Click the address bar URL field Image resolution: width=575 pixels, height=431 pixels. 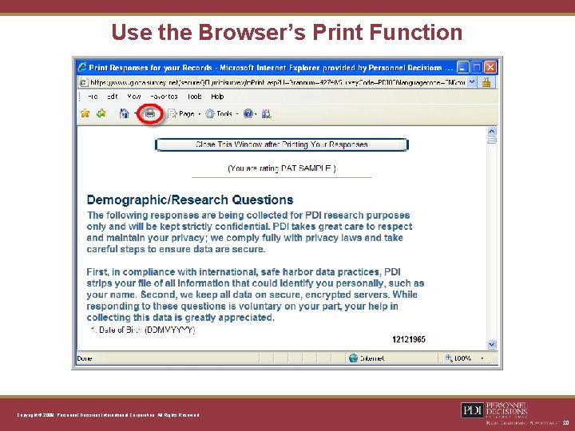click(278, 82)
